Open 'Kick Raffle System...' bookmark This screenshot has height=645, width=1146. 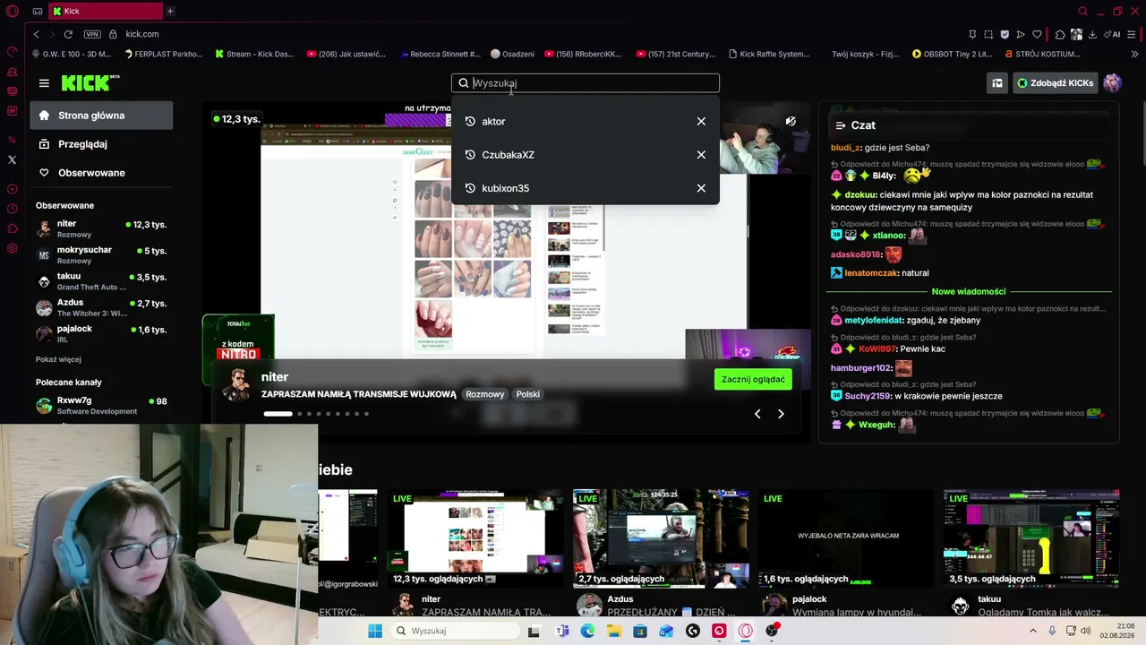click(769, 54)
